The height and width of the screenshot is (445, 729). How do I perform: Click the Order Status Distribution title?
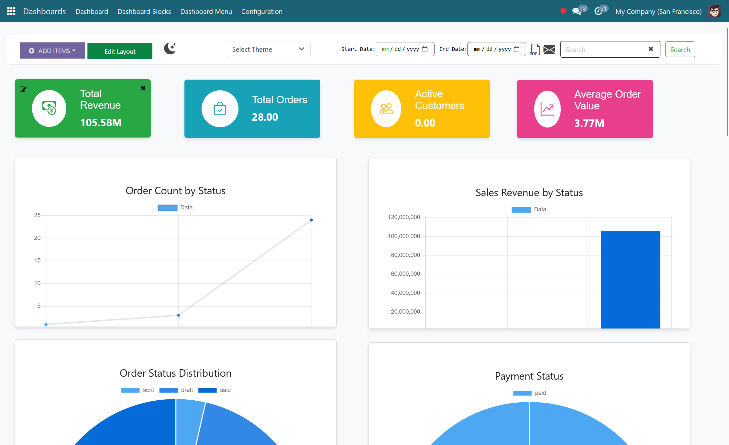(x=175, y=373)
